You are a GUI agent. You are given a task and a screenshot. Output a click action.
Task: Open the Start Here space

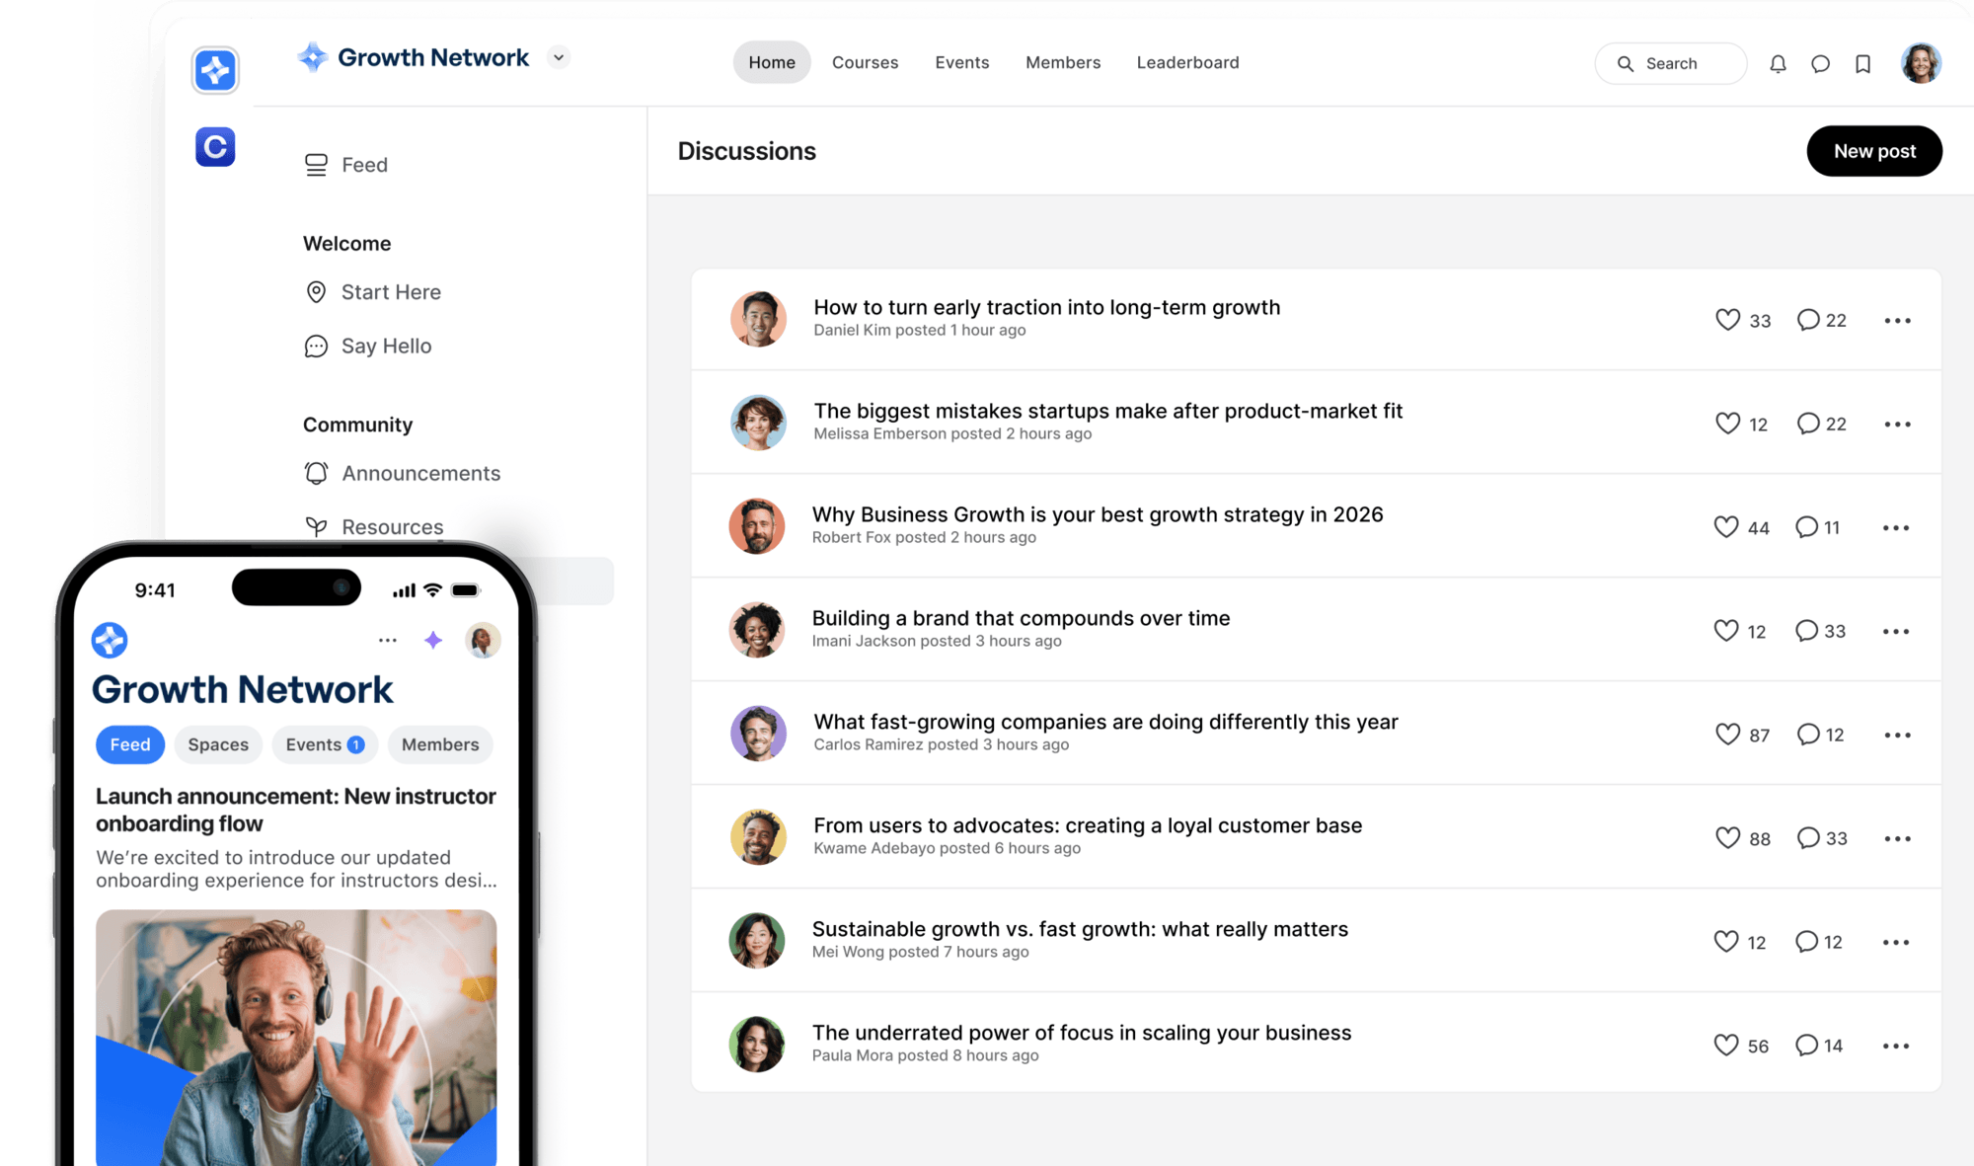[372, 292]
